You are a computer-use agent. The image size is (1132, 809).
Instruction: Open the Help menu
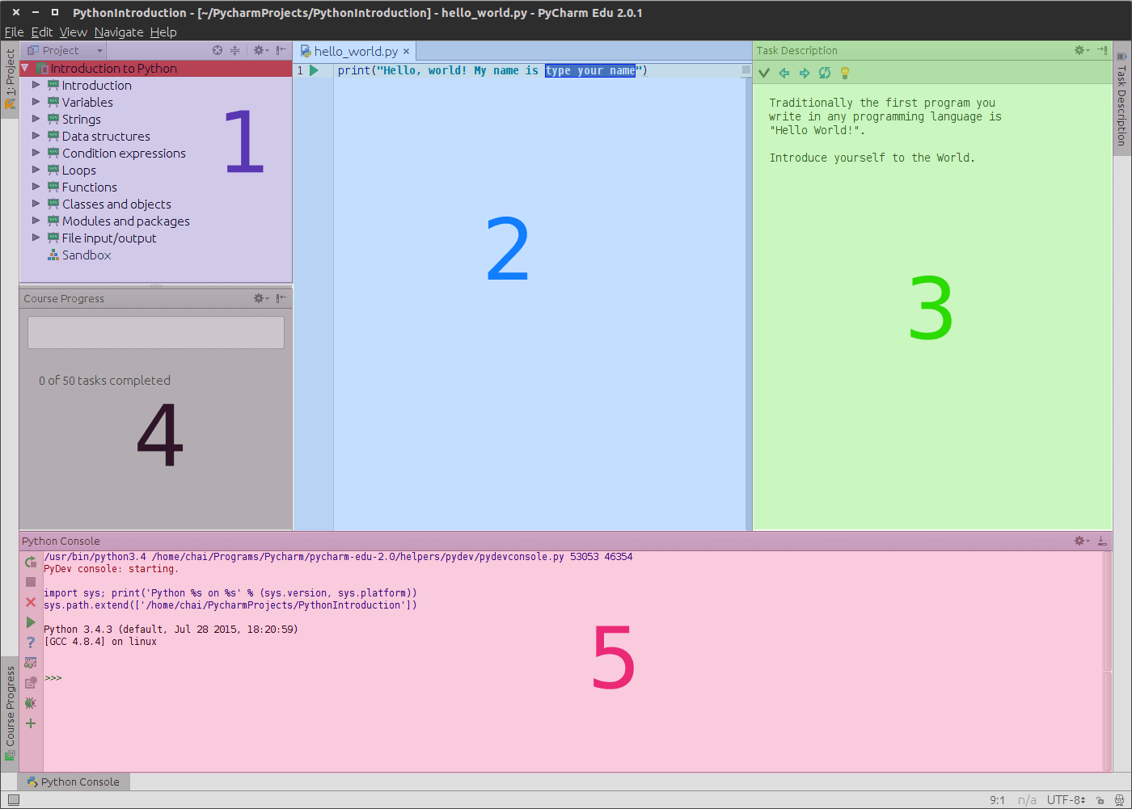[x=163, y=32]
